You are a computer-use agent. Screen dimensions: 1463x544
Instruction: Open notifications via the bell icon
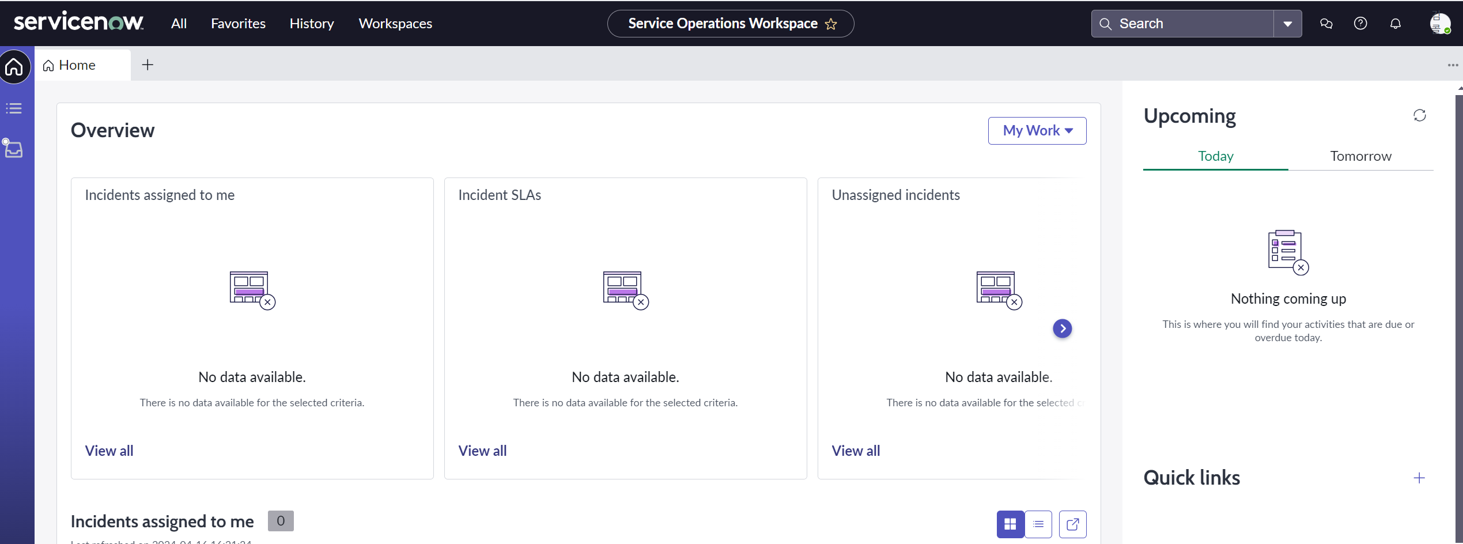pos(1395,23)
